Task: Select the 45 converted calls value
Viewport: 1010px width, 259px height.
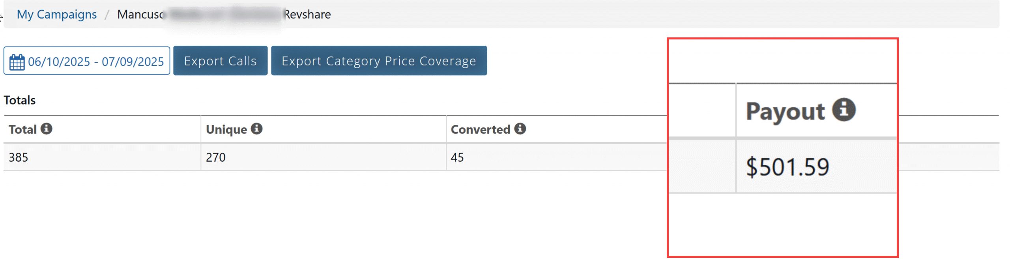Action: (x=457, y=157)
